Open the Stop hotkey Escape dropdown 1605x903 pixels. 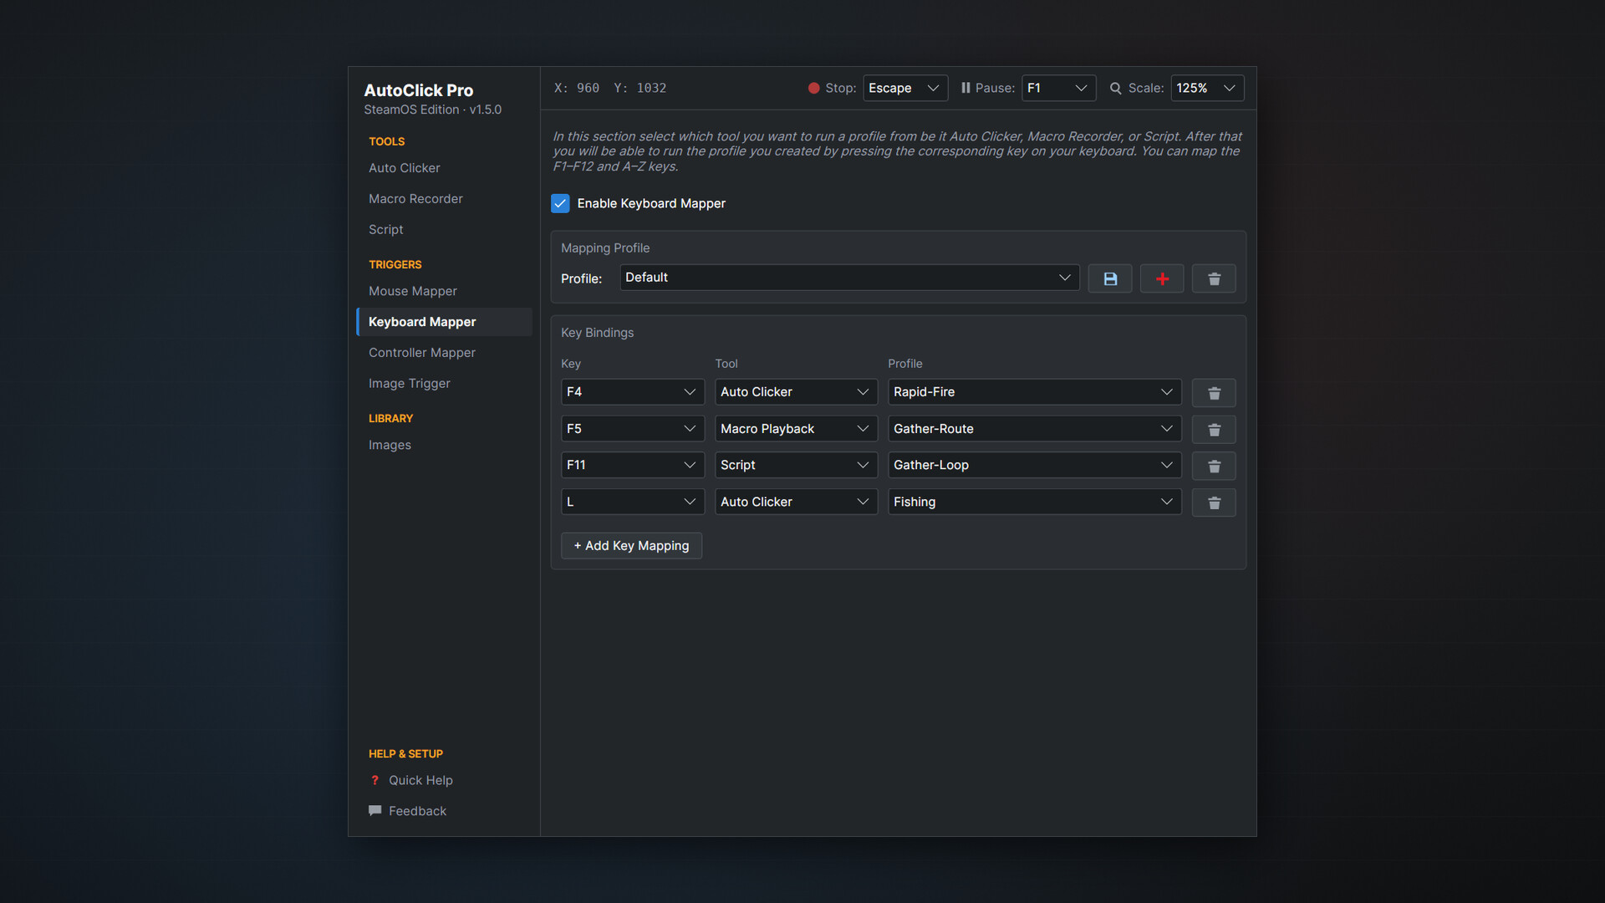[x=905, y=88]
